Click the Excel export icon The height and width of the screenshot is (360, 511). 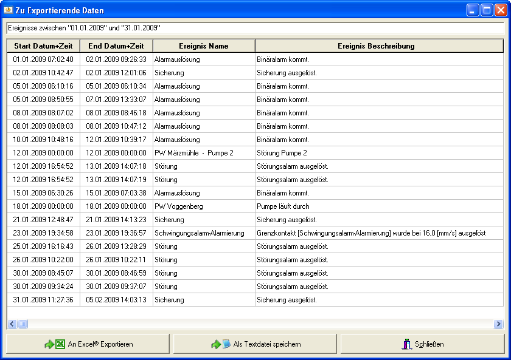point(55,344)
